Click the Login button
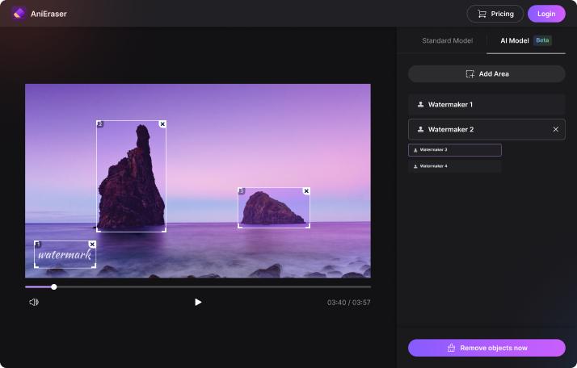Viewport: 577px width, 368px height. tap(546, 14)
